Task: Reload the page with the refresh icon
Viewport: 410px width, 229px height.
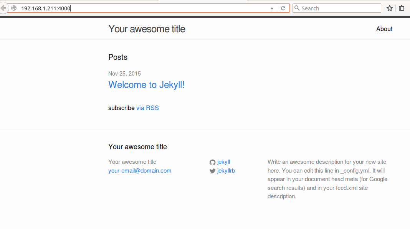Action: pyautogui.click(x=283, y=8)
